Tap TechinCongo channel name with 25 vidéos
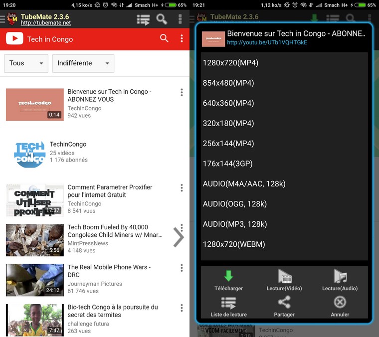Viewport: 379px width, 337px height. 68,144
